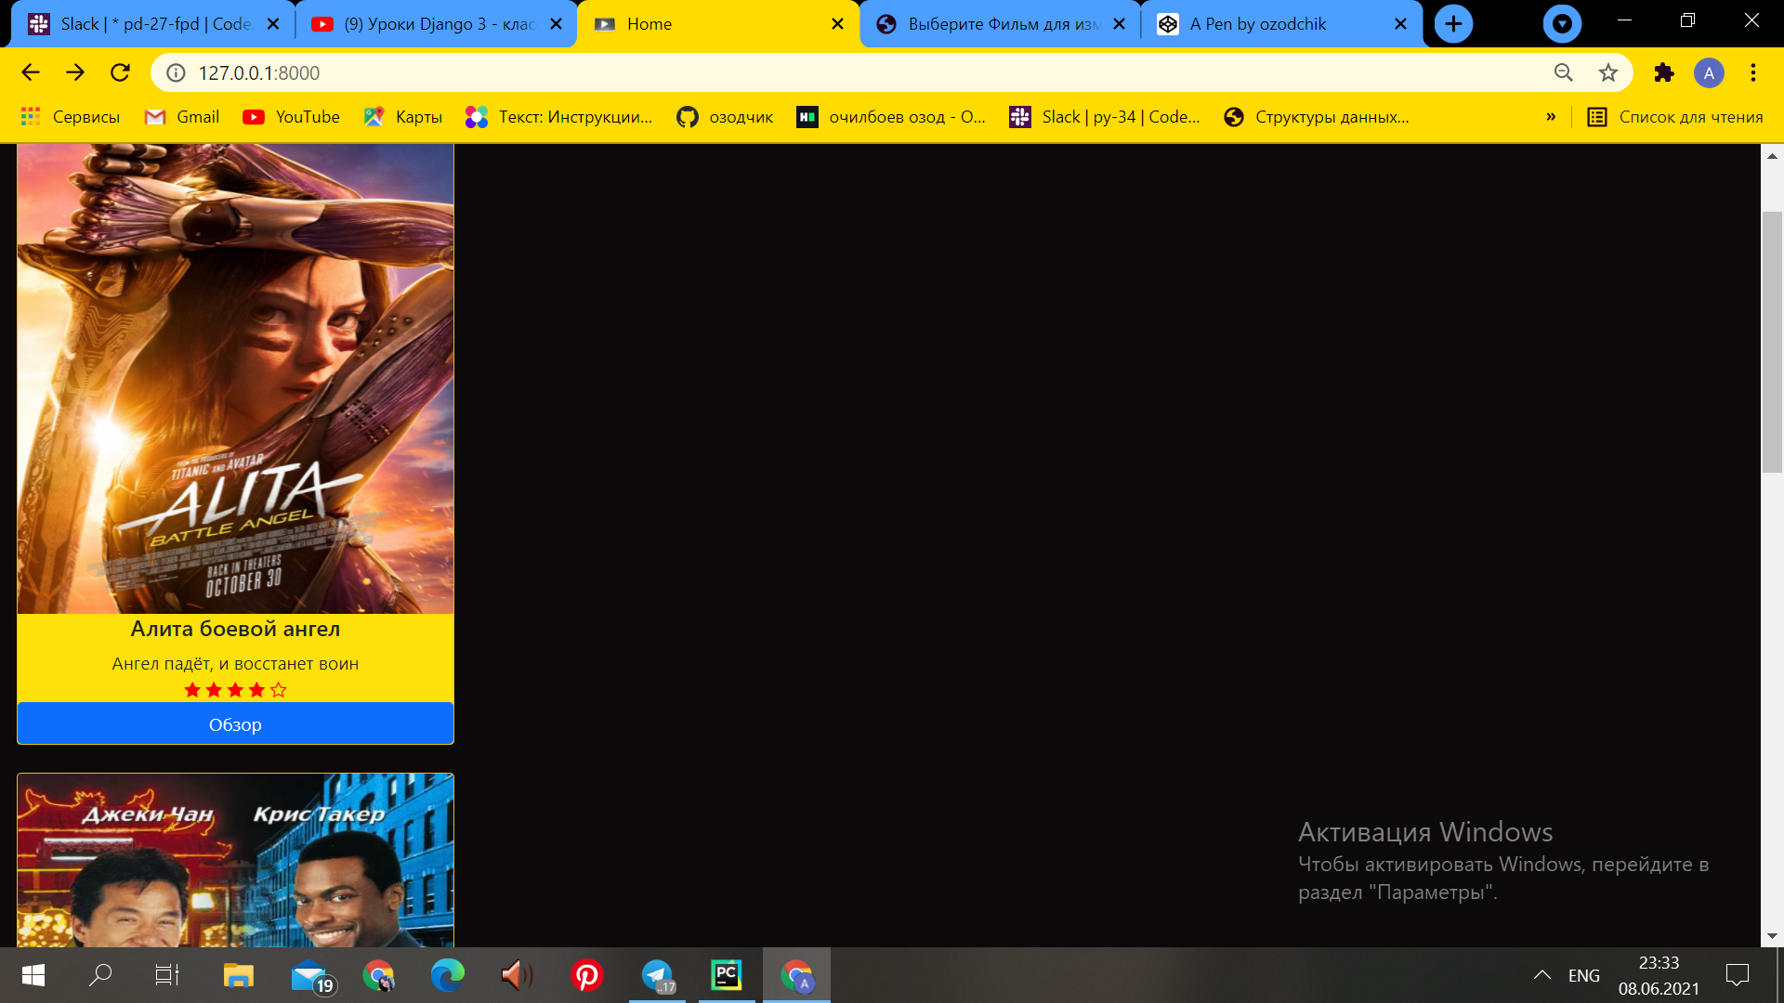
Task: Open active Chrome window with profile A
Action: tap(796, 975)
